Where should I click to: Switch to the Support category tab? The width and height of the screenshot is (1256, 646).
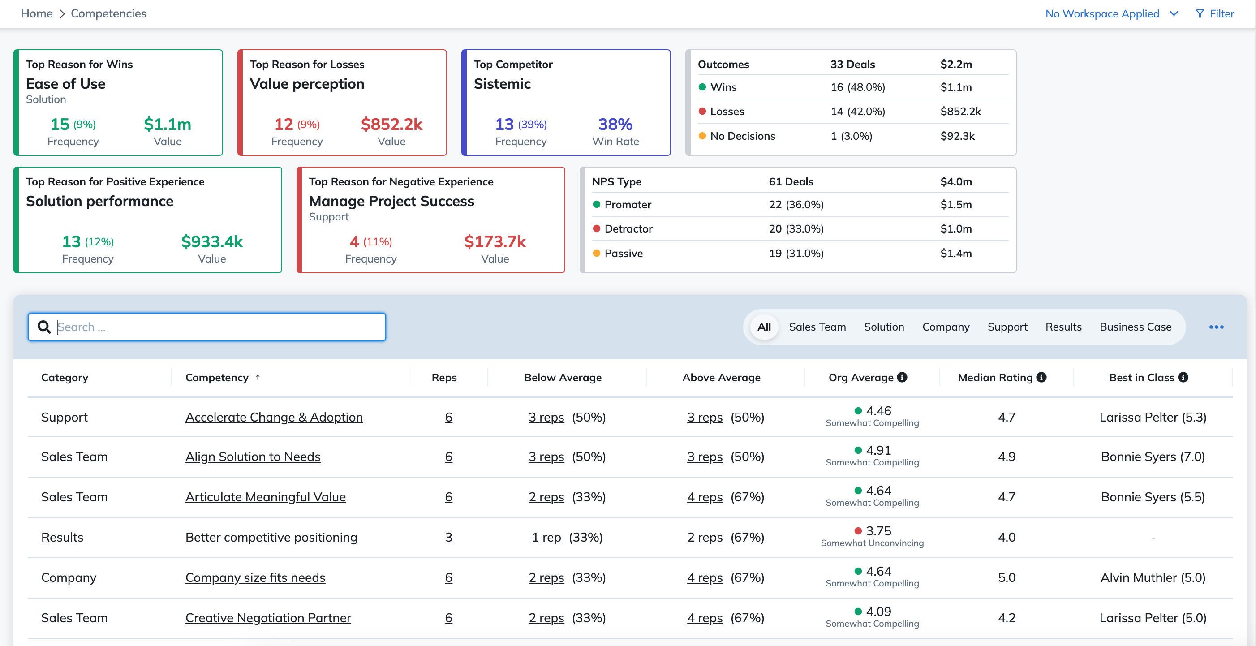[1007, 327]
